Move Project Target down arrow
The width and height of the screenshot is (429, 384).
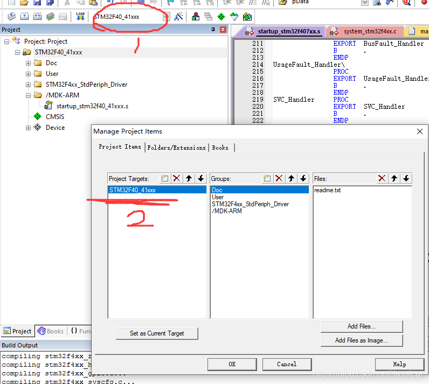(201, 178)
